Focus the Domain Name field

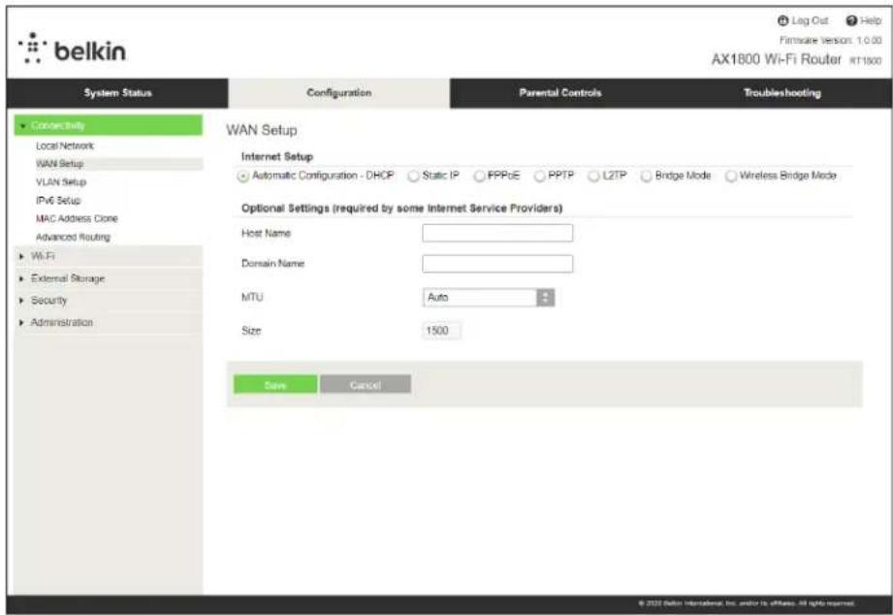click(x=497, y=263)
